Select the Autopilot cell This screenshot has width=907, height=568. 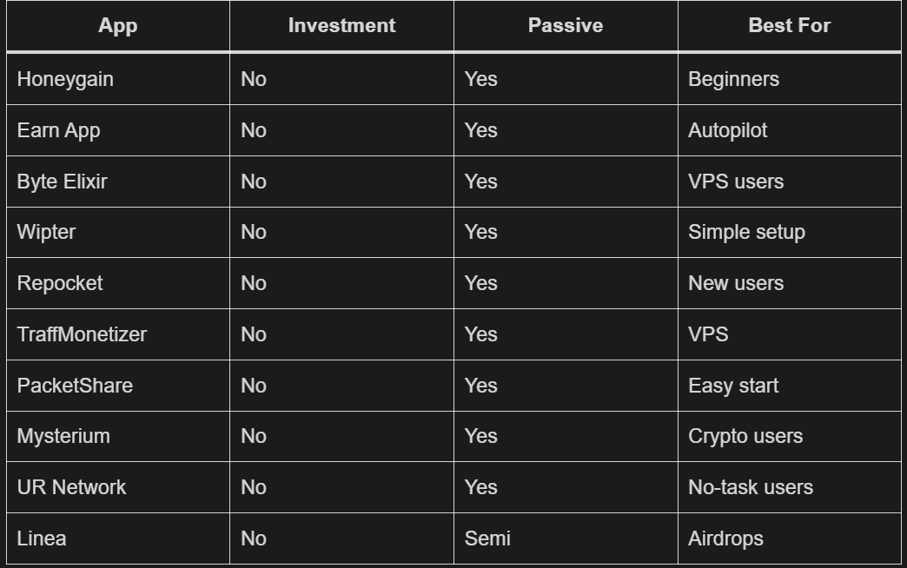[728, 130]
